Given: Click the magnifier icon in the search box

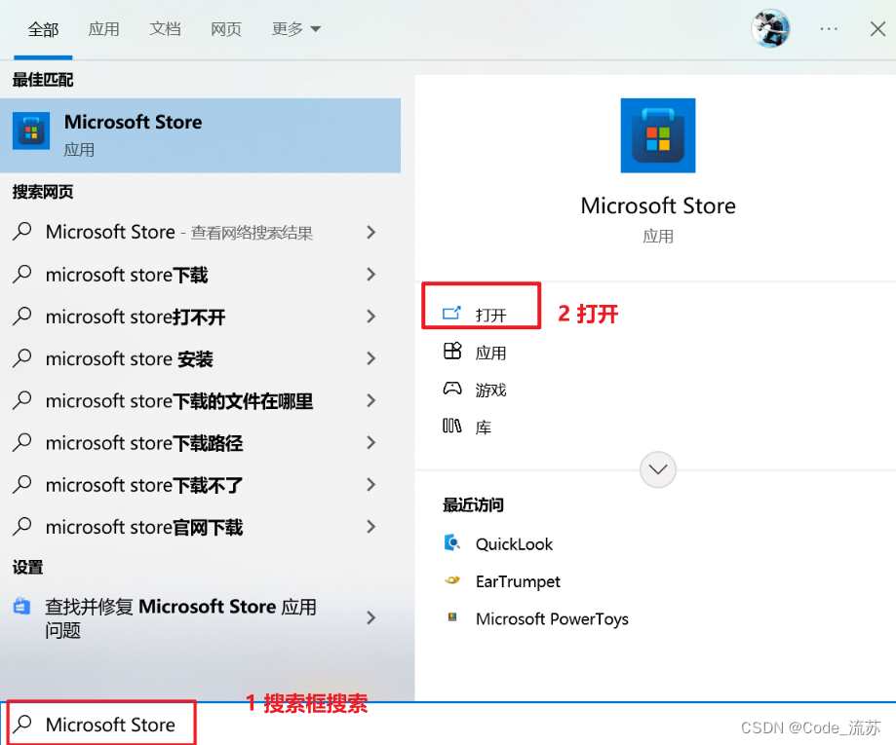Looking at the screenshot, I should tap(22, 724).
